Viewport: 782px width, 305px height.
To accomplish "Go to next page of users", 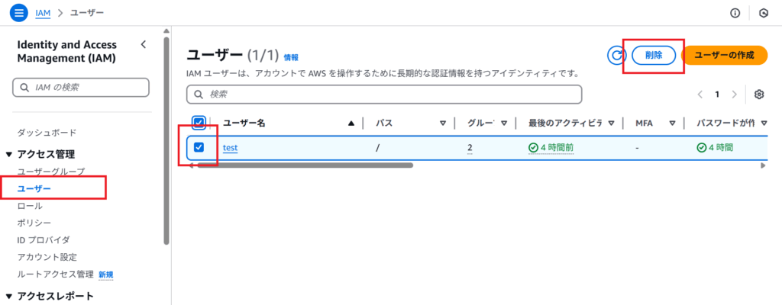I will click(734, 95).
